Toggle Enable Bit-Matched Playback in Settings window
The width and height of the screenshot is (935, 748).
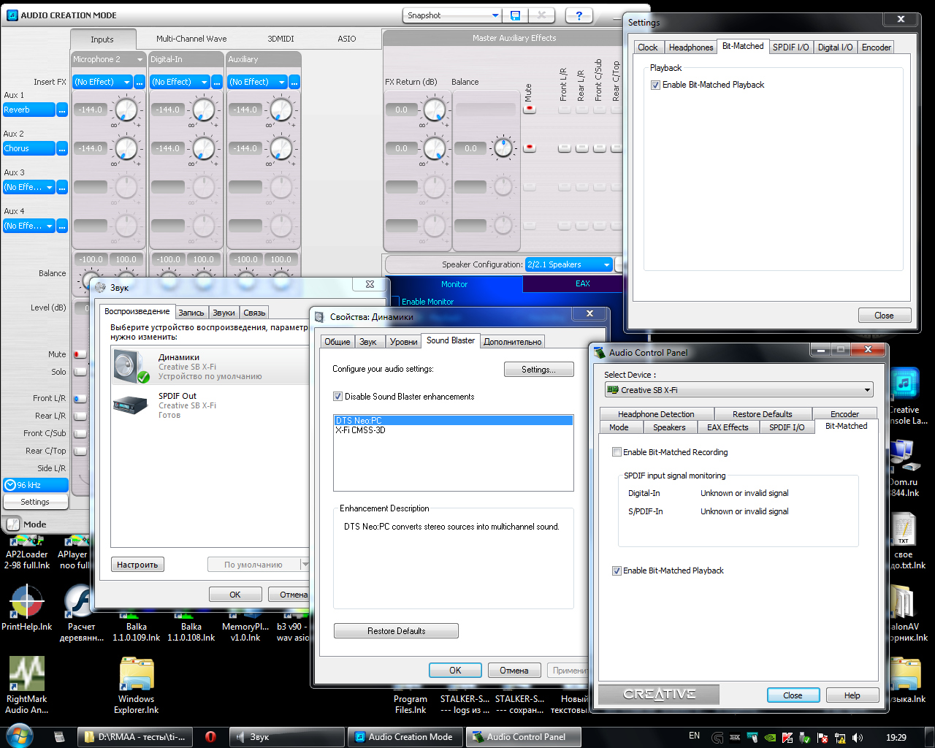[x=655, y=85]
